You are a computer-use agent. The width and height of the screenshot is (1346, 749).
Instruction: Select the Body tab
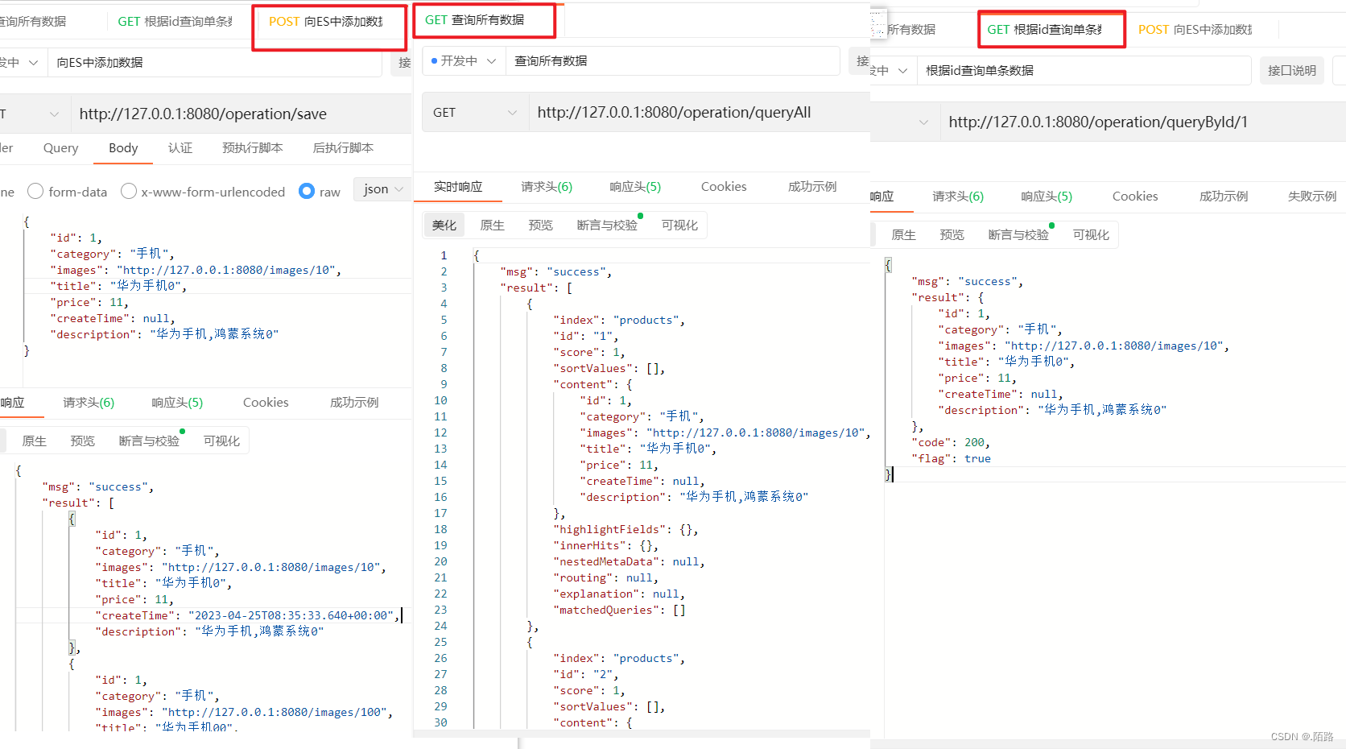point(123,148)
